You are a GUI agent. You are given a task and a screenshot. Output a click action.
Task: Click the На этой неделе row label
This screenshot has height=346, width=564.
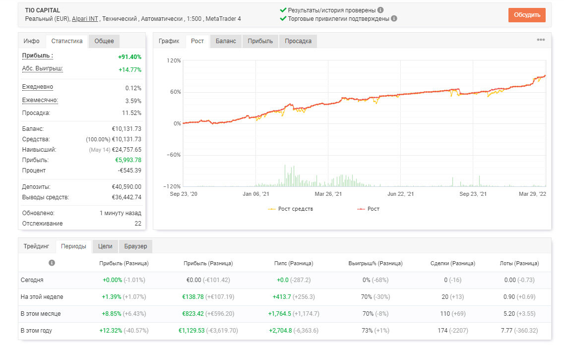pyautogui.click(x=42, y=297)
